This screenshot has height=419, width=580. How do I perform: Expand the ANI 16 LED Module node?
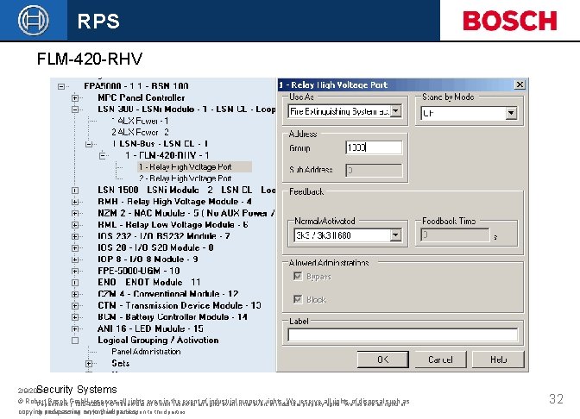click(75, 328)
